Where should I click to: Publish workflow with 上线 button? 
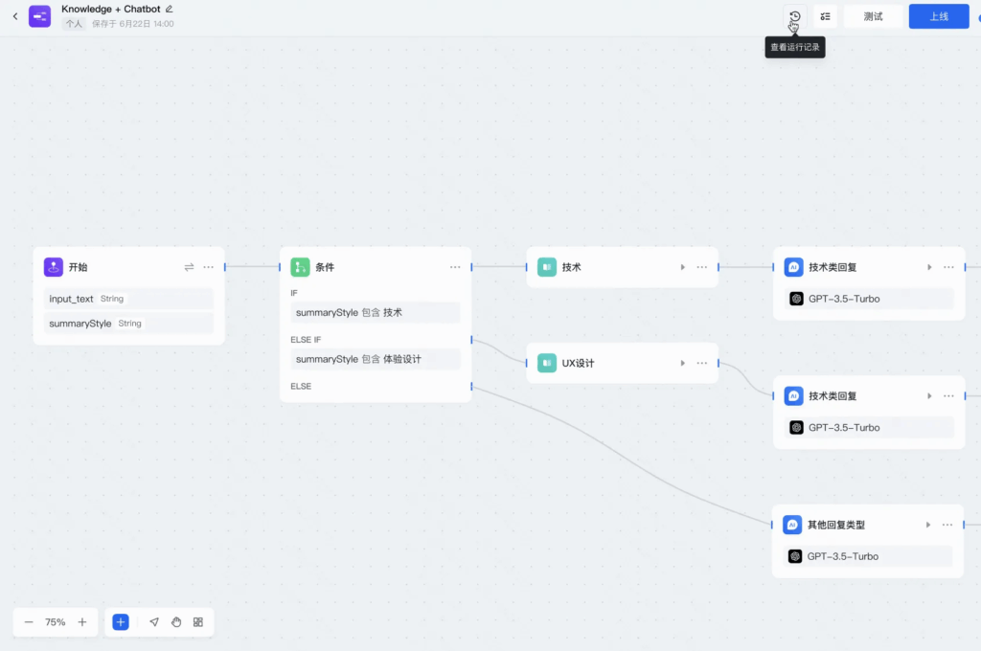click(x=939, y=16)
